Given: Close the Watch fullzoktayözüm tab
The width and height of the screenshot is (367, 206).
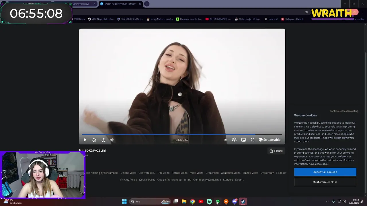Looking at the screenshot, I should 140,4.
